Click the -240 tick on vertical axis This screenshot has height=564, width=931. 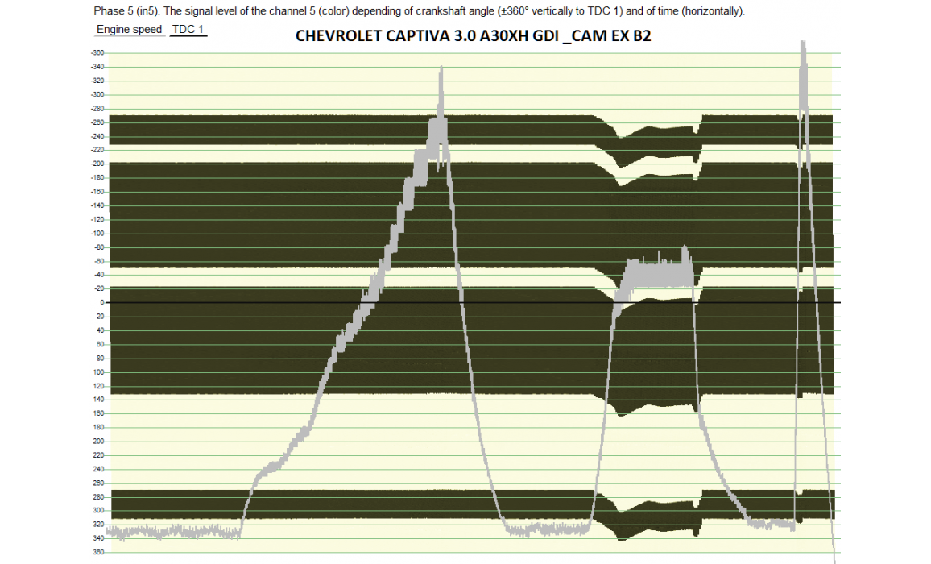click(97, 136)
